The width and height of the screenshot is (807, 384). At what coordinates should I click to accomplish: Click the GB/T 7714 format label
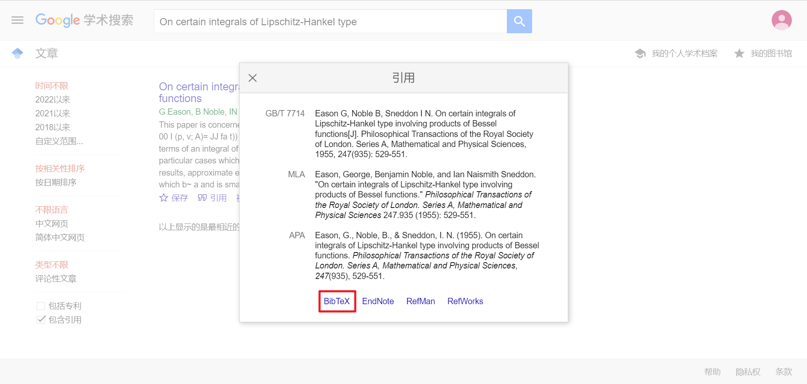click(x=285, y=113)
